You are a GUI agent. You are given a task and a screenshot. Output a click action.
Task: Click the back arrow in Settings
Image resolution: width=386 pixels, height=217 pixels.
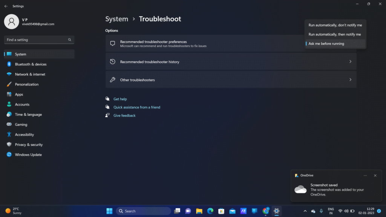click(x=6, y=6)
